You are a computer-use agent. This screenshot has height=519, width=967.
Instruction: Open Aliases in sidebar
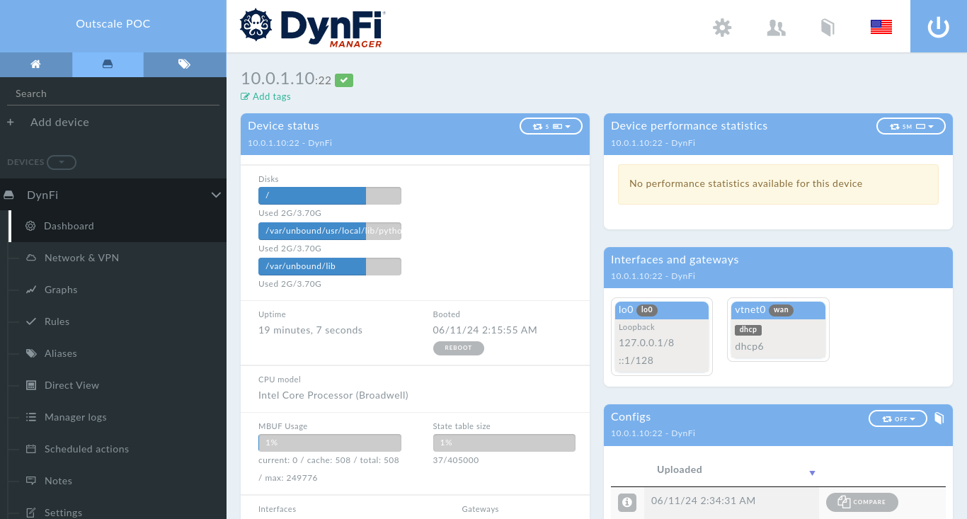click(60, 353)
